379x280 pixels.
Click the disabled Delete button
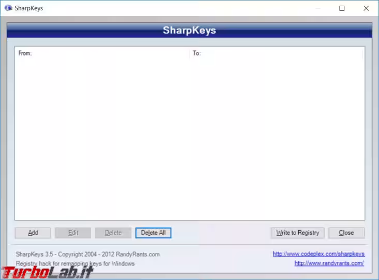click(x=113, y=233)
